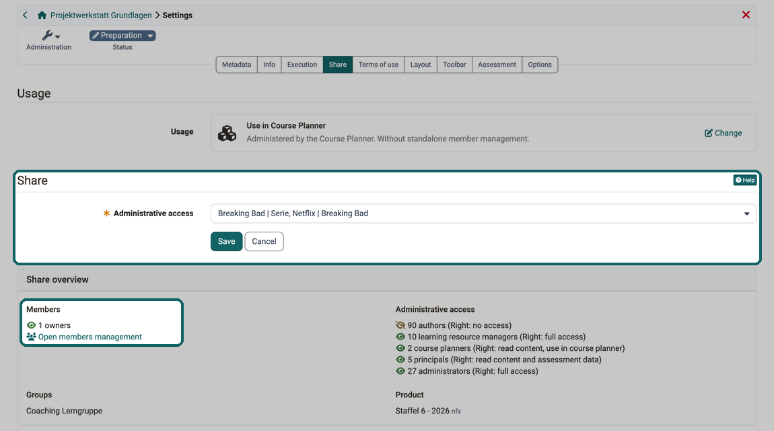Click the Course Planner cubes icon
The width and height of the screenshot is (774, 431).
pyautogui.click(x=227, y=133)
